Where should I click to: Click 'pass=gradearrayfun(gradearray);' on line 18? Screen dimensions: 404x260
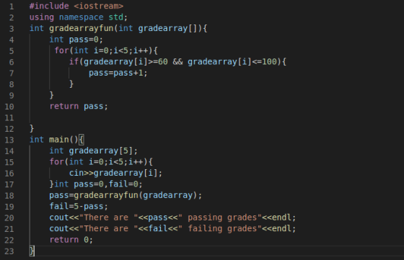(x=126, y=195)
